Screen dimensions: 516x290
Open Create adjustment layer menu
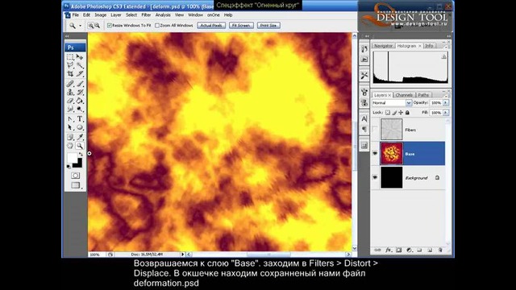[x=409, y=251]
